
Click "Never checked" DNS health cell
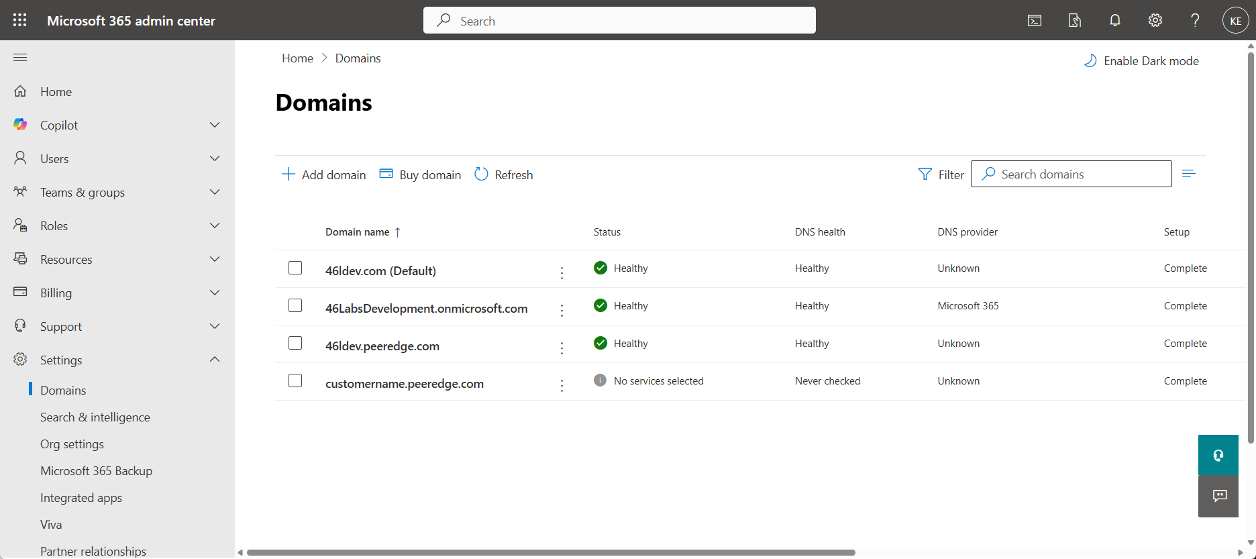[x=828, y=381]
